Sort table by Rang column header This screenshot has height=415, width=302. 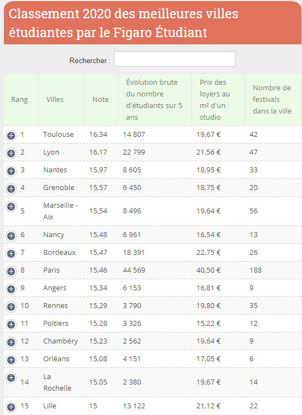pyautogui.click(x=21, y=100)
